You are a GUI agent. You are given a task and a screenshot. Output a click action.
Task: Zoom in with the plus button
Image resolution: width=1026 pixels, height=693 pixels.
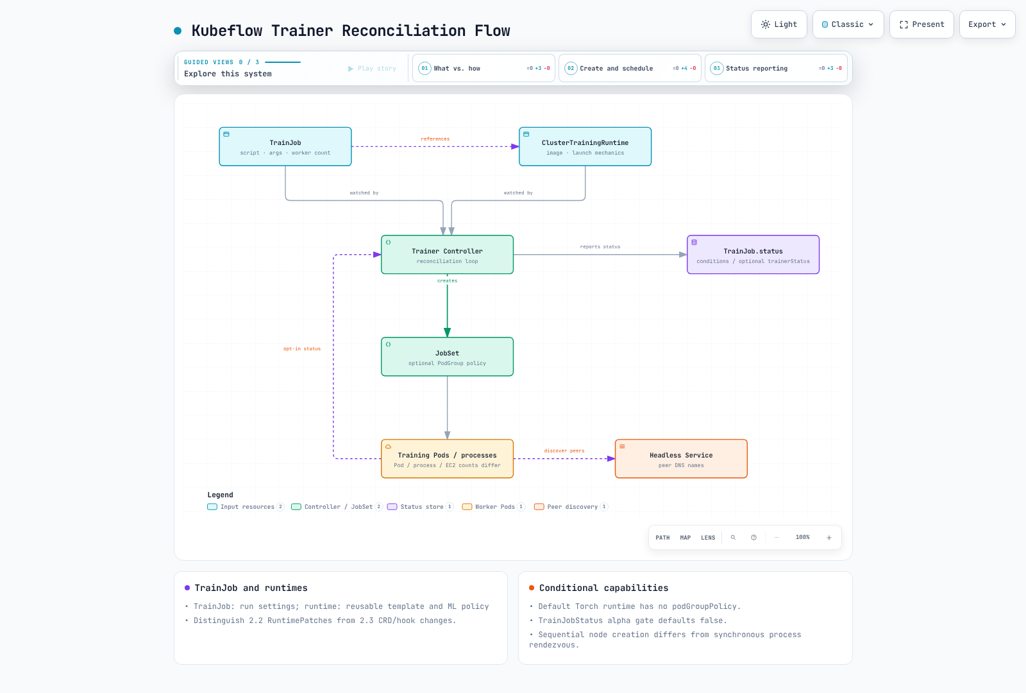(x=829, y=538)
